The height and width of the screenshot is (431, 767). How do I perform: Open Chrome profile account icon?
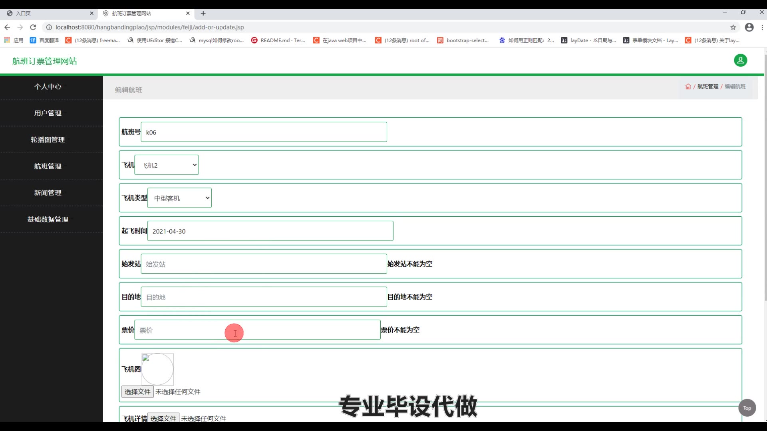click(749, 27)
